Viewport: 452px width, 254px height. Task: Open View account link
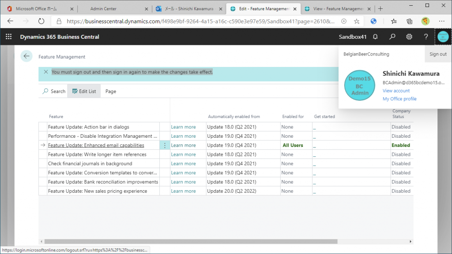[x=396, y=91]
